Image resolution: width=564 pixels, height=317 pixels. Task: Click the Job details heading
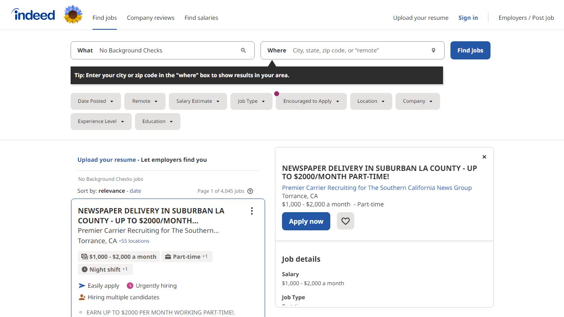(301, 259)
